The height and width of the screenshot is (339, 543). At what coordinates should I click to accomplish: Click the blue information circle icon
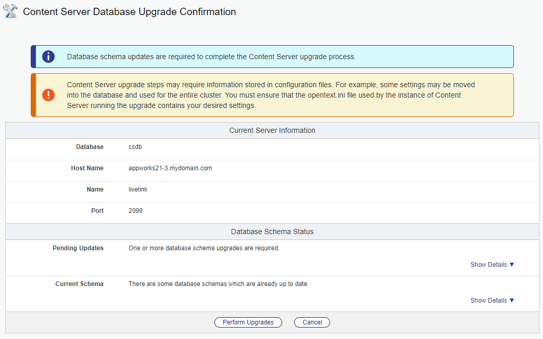pos(48,57)
